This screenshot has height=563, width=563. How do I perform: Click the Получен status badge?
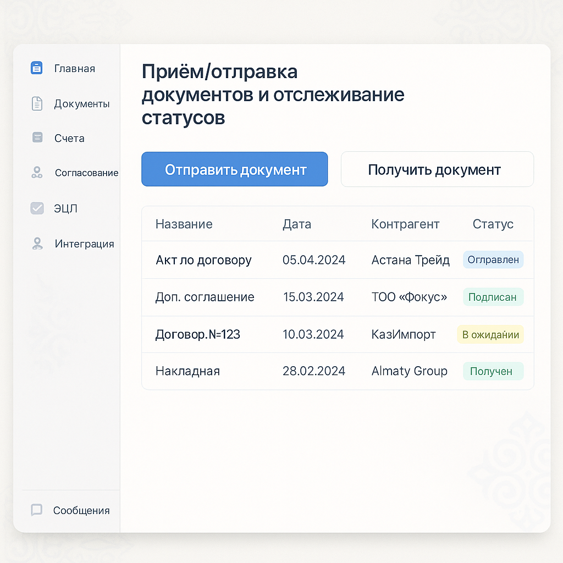coord(493,371)
